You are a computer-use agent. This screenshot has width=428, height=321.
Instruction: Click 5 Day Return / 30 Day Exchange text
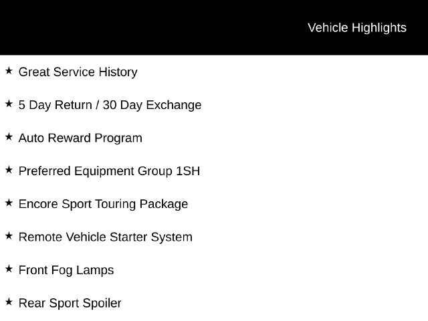pos(110,106)
